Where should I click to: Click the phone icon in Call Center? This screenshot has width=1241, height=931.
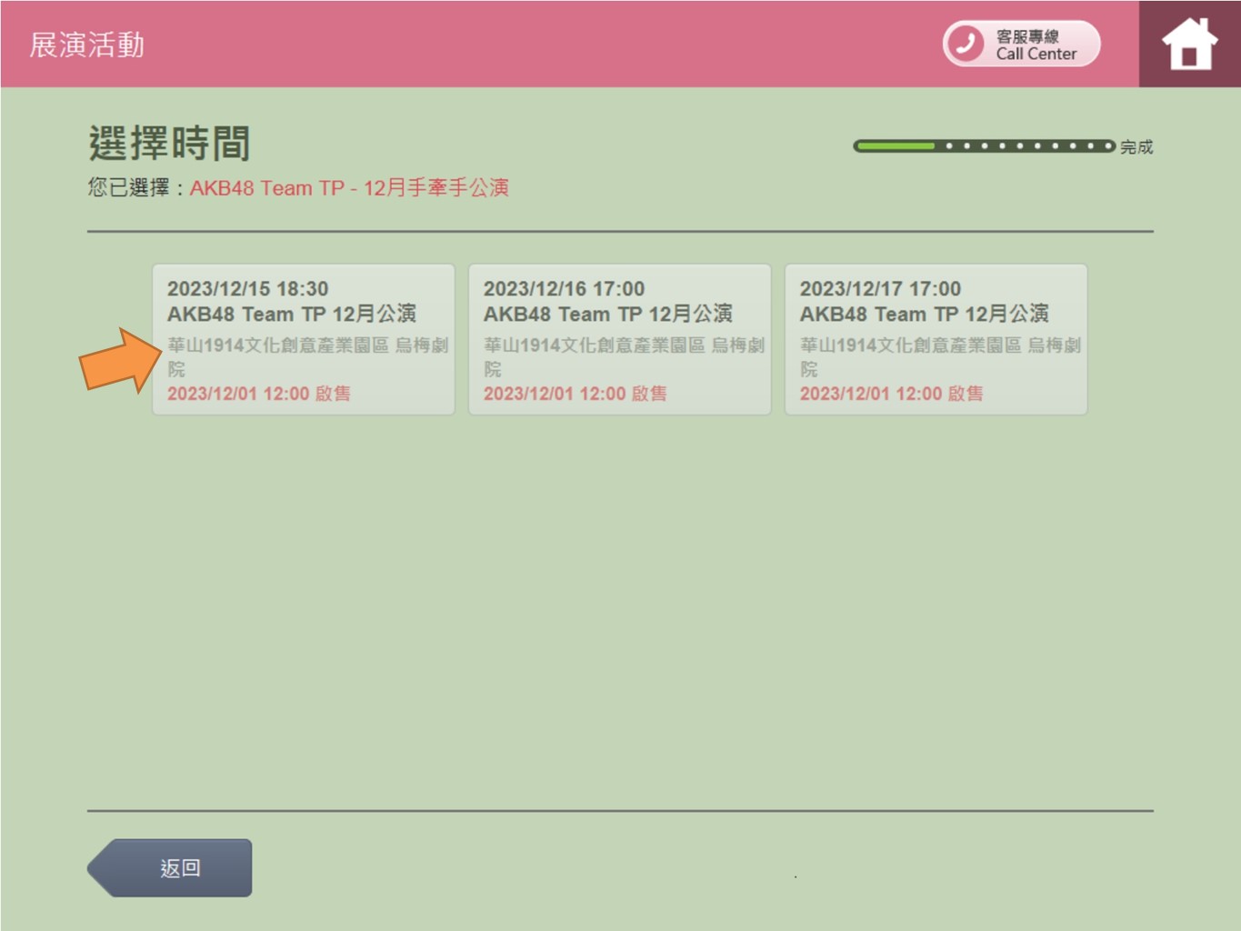point(966,44)
